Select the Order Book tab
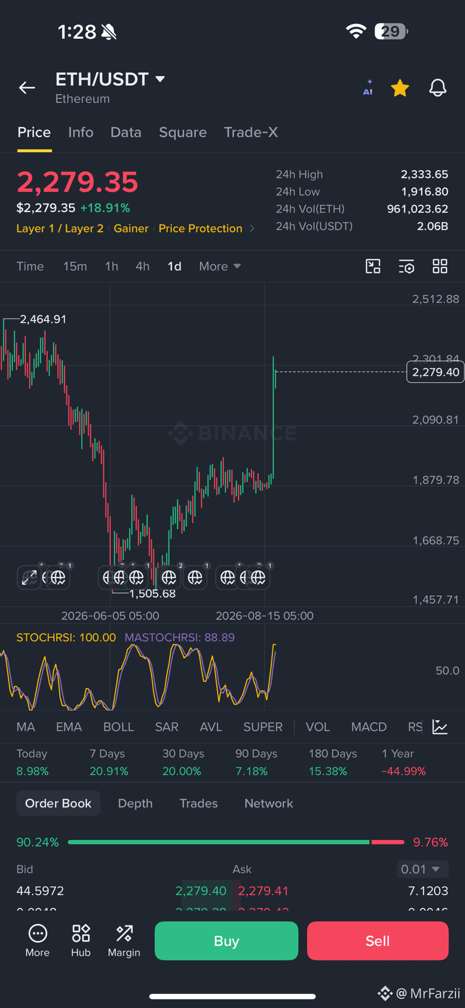The image size is (465, 1008). [58, 803]
